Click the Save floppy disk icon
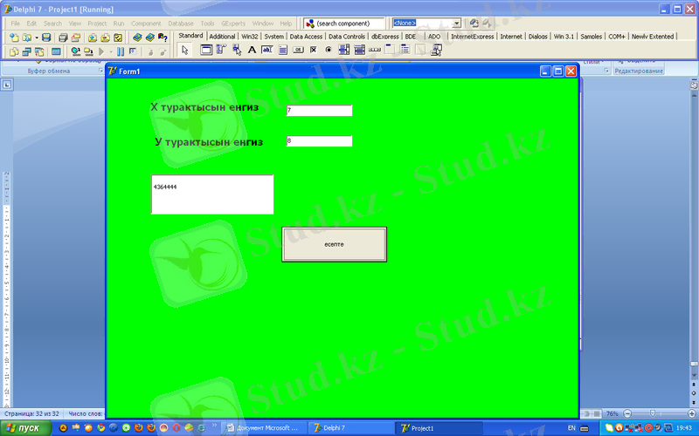The image size is (699, 436). [x=46, y=37]
